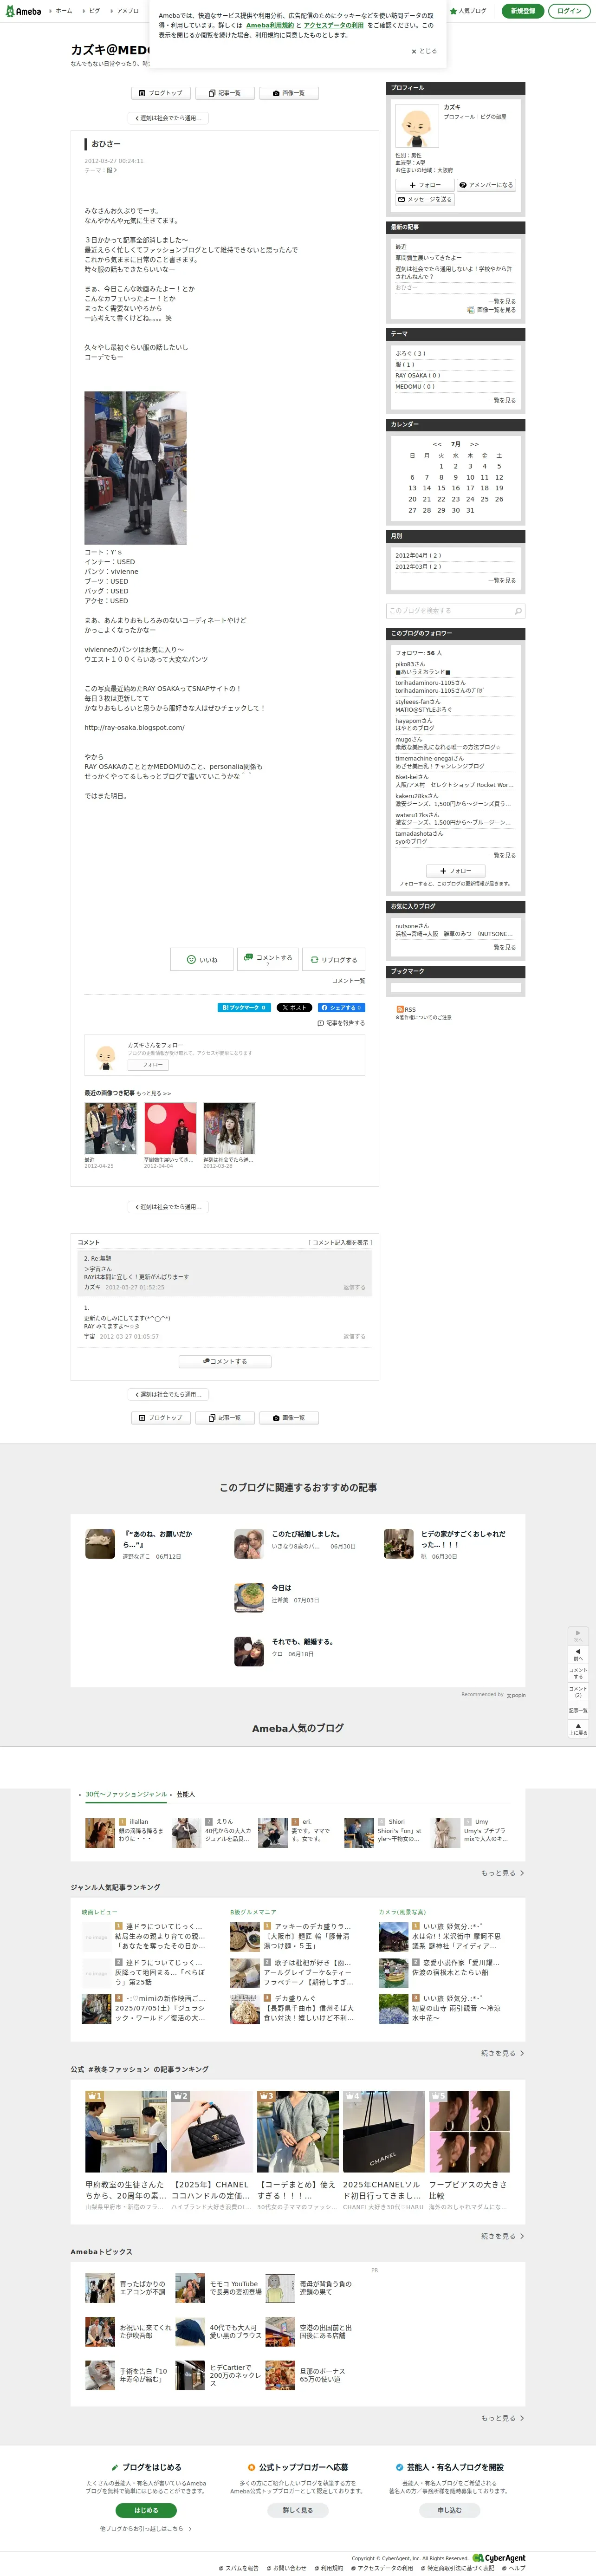Open コメント一覧 link below the article

pos(348,981)
